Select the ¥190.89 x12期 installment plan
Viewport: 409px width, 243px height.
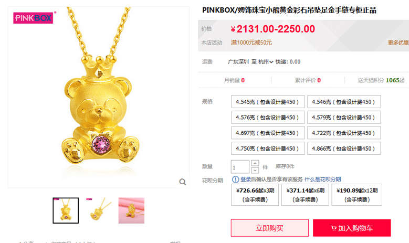(357, 195)
